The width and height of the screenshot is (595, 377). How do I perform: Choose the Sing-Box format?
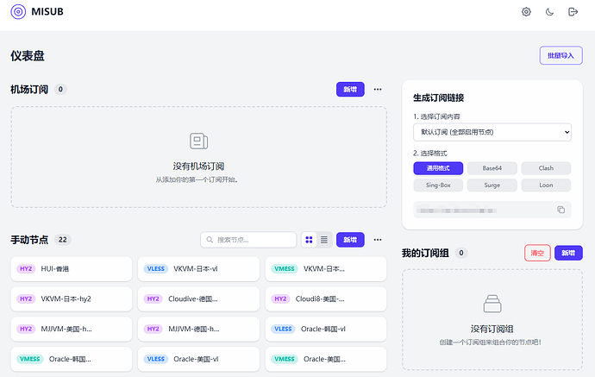pyautogui.click(x=438, y=185)
